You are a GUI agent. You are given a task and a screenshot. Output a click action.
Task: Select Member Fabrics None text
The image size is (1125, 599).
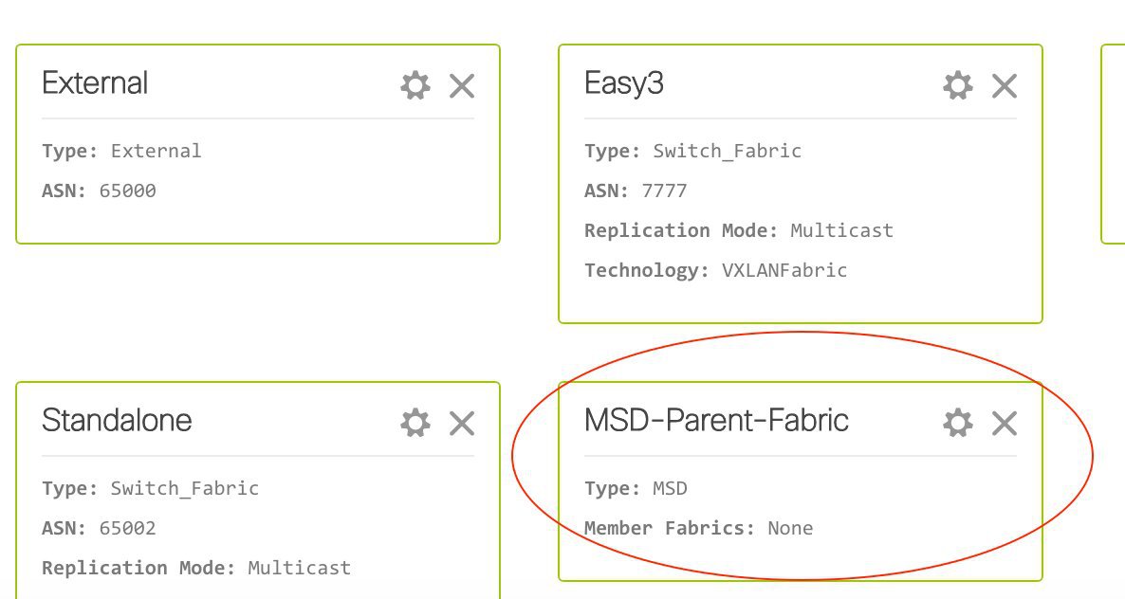tap(790, 528)
